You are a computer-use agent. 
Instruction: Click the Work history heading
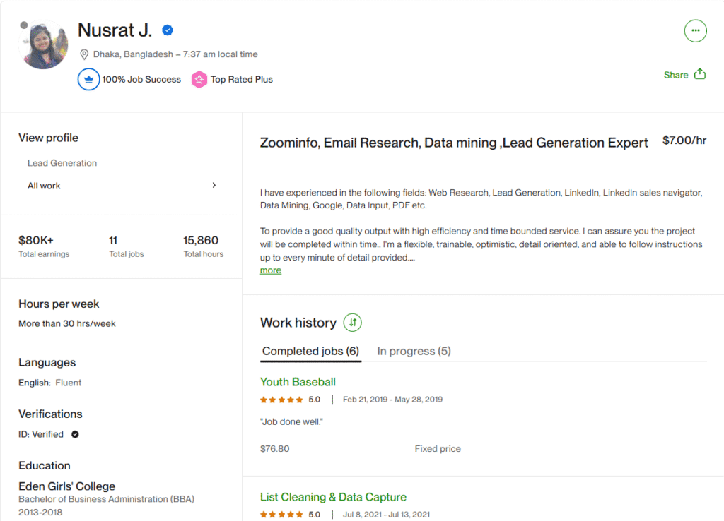(x=298, y=323)
